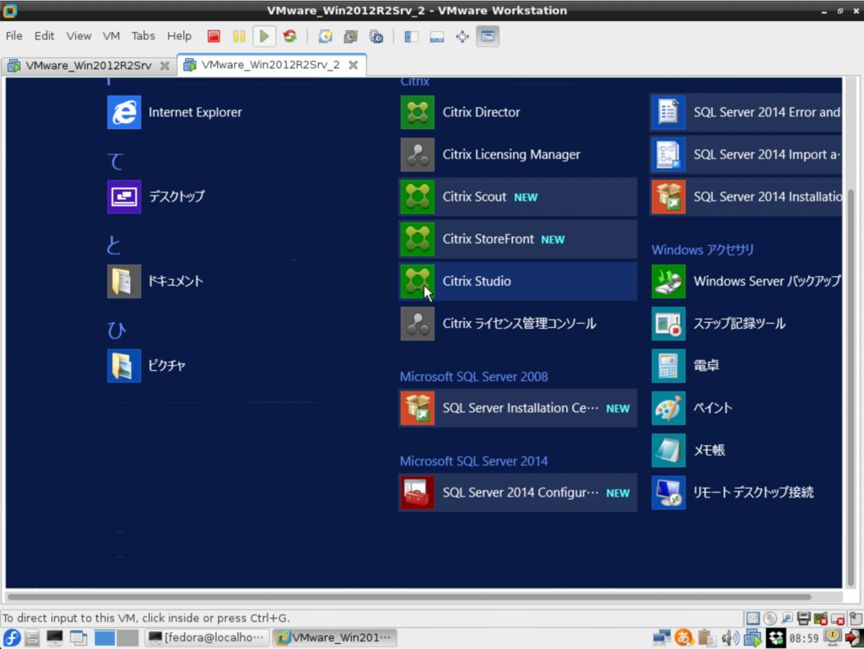Open the snapshot manager toolbar icon
Viewport: 864px width, 649px height.
click(376, 36)
